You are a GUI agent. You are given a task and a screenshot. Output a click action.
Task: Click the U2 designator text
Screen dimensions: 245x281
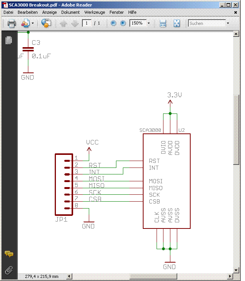point(181,130)
